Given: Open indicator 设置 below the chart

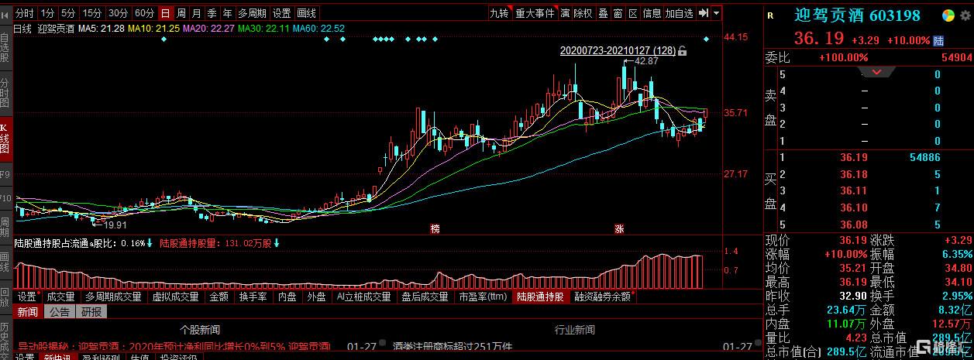Looking at the screenshot, I should tap(27, 297).
